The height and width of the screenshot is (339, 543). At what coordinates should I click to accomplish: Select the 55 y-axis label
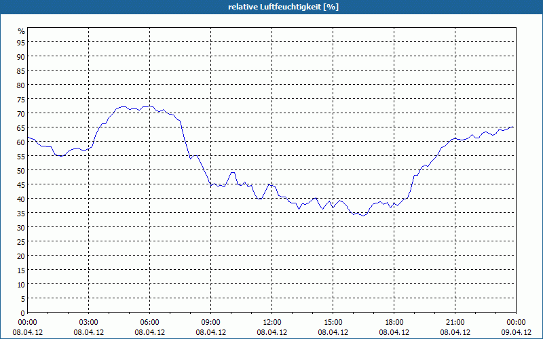21,157
